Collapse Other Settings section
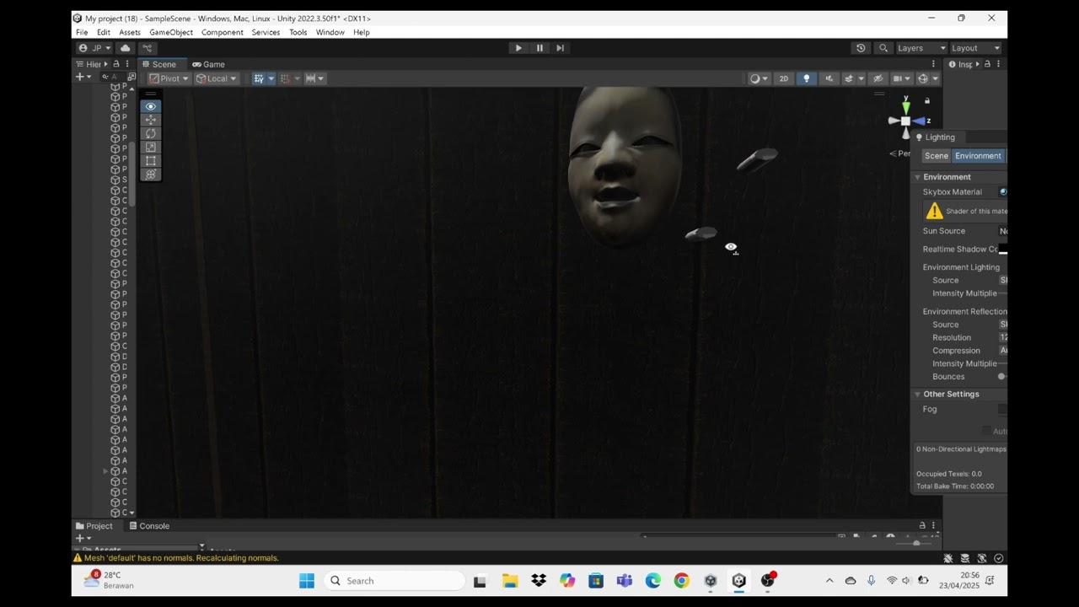This screenshot has height=607, width=1079. 917,395
